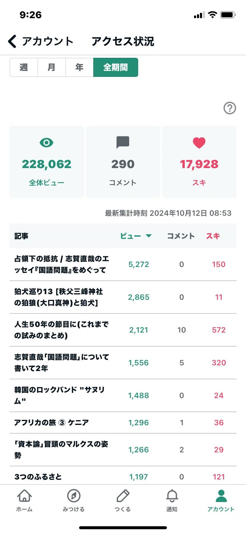Open article アフリカの旅 ③ ケニア
Viewport: 246px width, 534px height.
pos(123,423)
